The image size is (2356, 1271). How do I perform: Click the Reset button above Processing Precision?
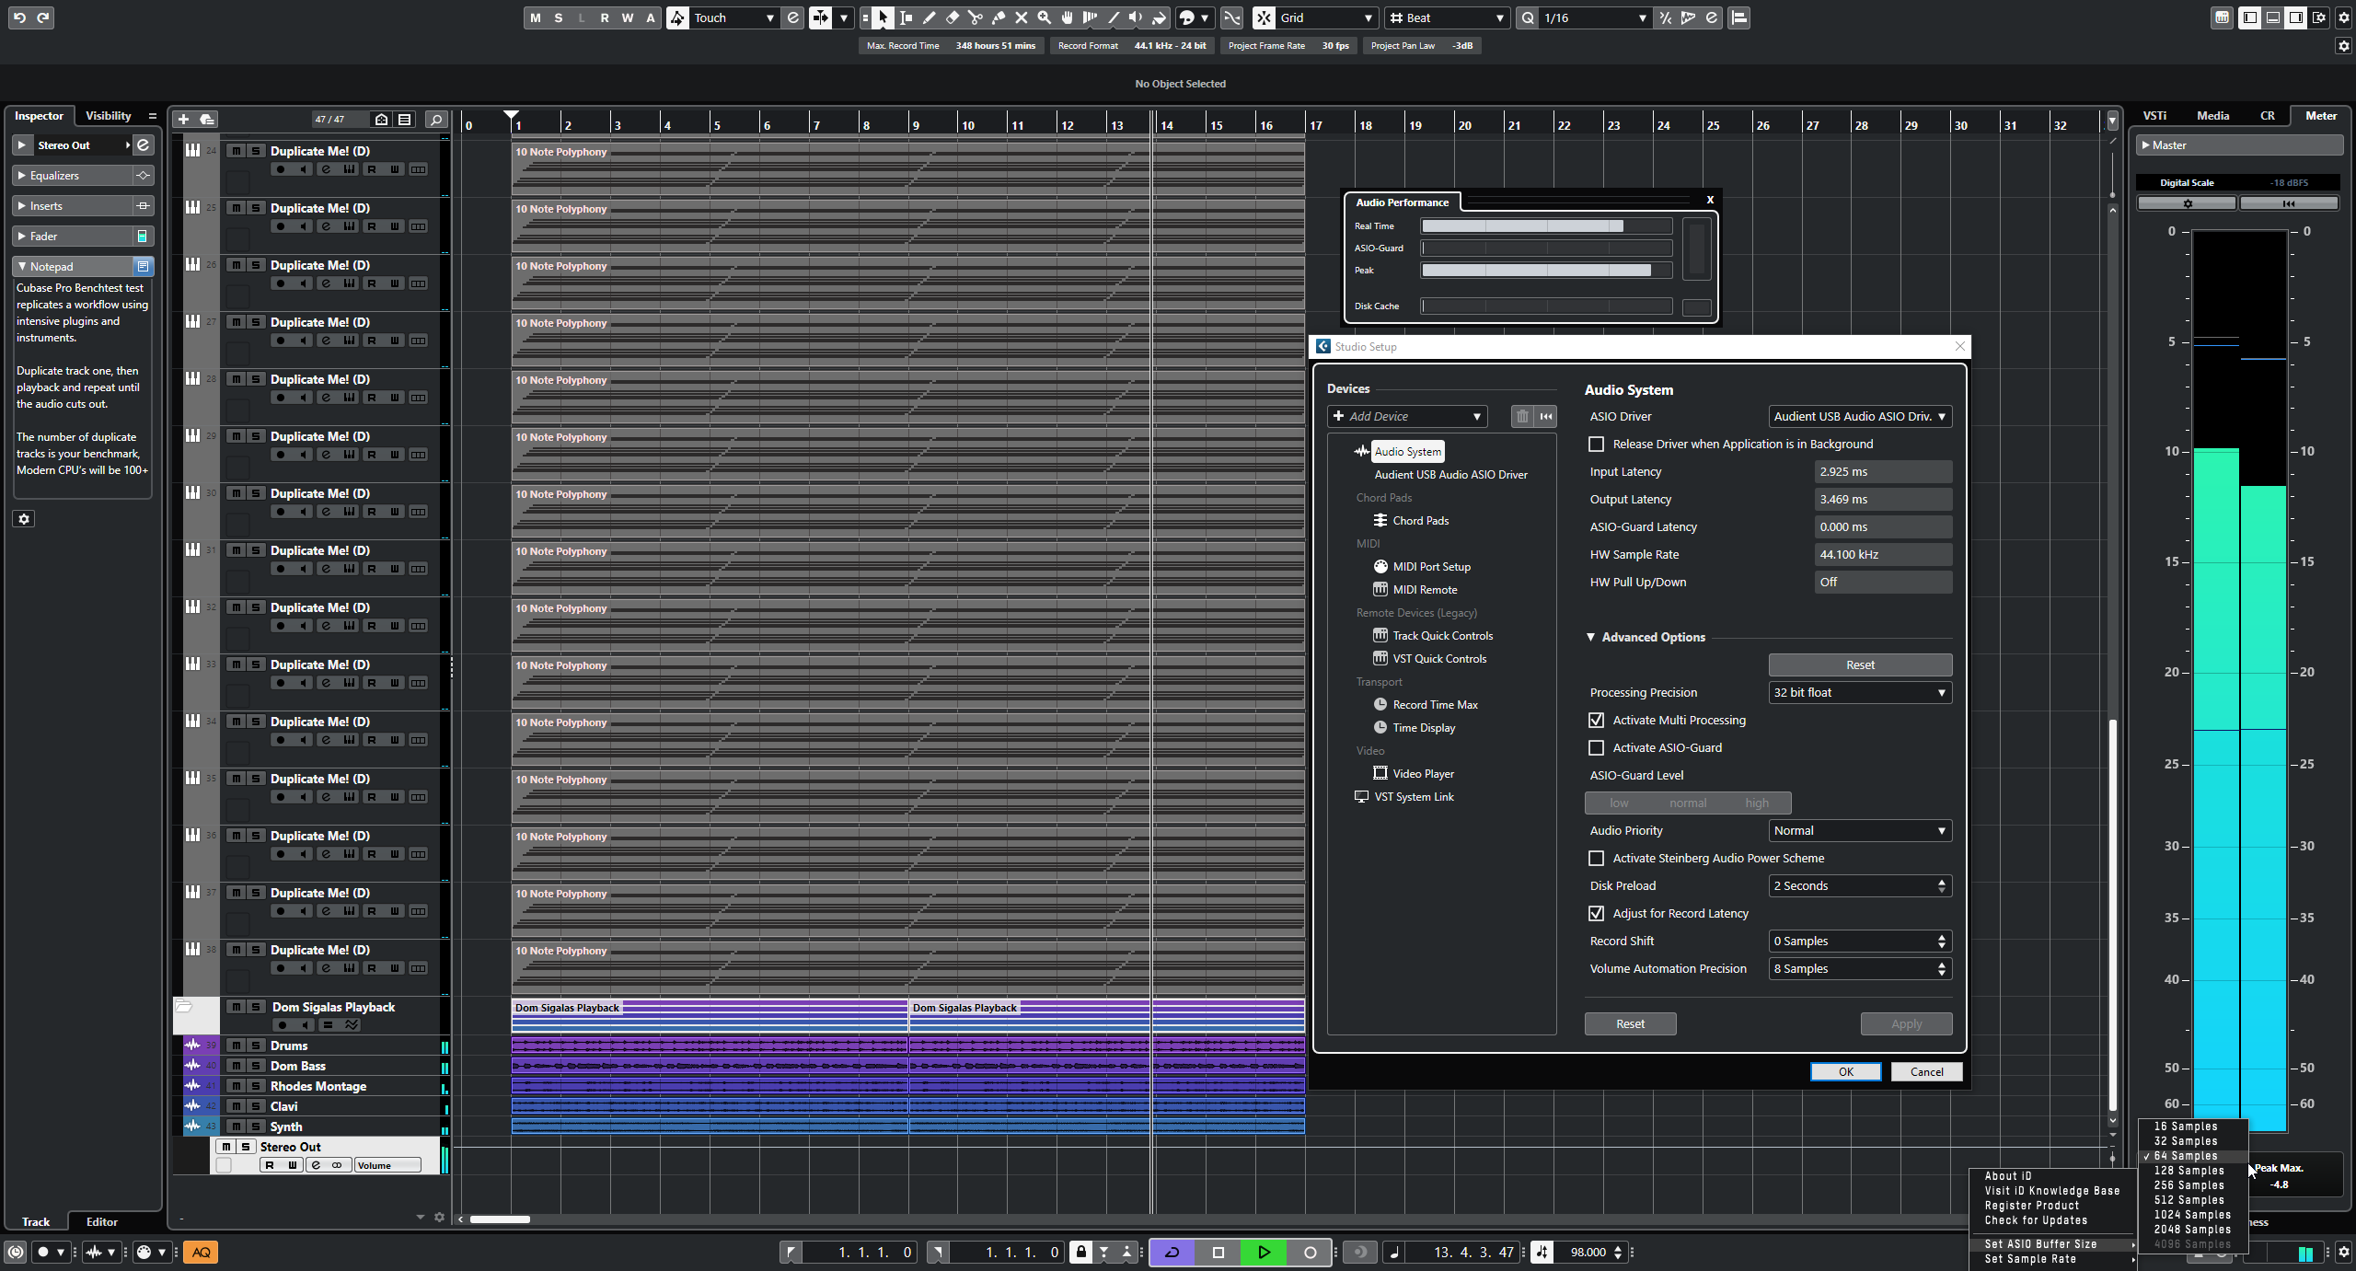point(1859,664)
